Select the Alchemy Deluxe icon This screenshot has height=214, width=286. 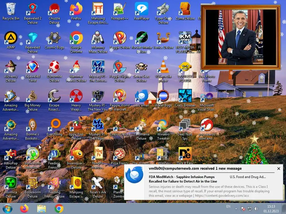[11, 71]
